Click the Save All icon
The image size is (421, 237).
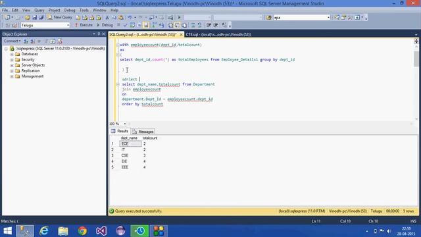pos(41,18)
